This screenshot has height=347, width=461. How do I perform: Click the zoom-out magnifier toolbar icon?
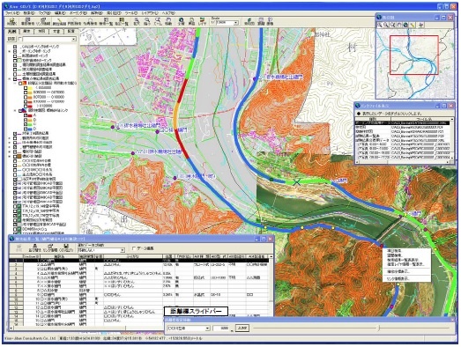(x=147, y=21)
